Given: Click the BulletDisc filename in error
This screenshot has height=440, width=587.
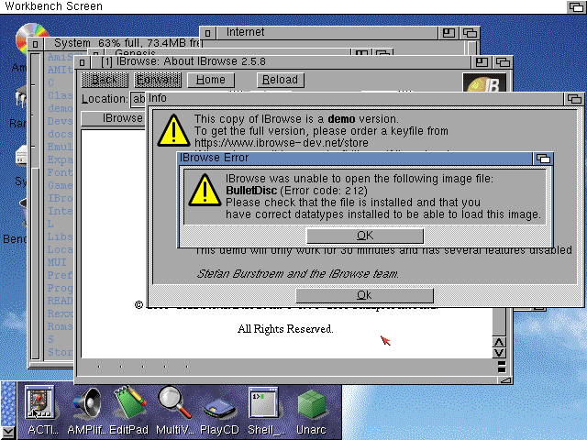Looking at the screenshot, I should 251,191.
